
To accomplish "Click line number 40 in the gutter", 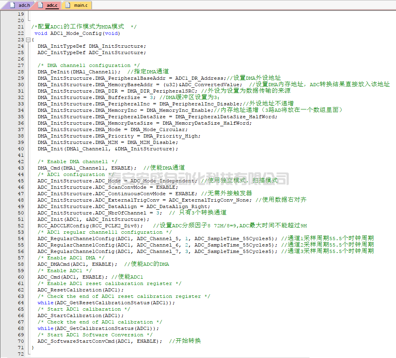I will 21,149.
